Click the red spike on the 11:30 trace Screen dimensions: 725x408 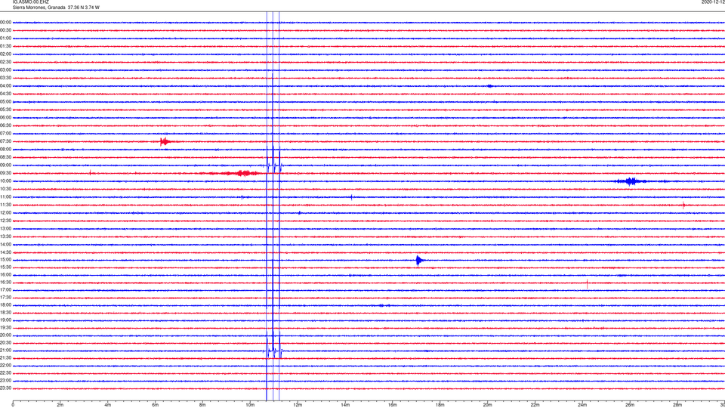pyautogui.click(x=683, y=205)
